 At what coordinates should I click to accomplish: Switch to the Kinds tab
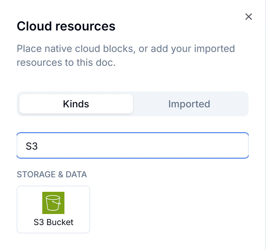[76, 104]
